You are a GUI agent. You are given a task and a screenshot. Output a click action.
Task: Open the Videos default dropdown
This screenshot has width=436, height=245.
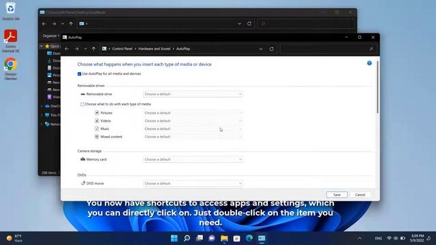coord(193,121)
